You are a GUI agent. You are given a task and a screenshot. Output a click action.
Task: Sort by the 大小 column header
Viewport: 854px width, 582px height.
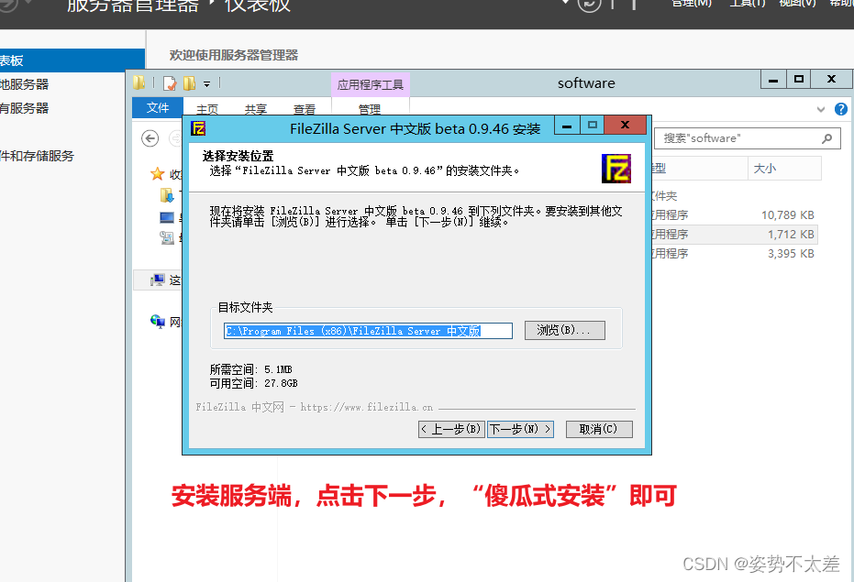pos(783,169)
